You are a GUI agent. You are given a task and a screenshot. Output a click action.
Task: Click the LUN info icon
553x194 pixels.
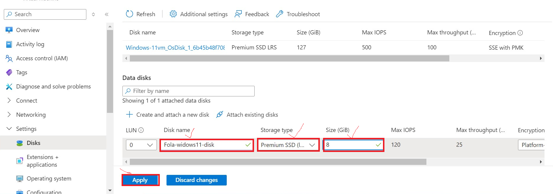141,130
